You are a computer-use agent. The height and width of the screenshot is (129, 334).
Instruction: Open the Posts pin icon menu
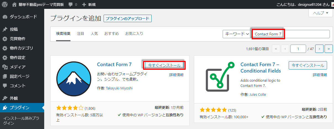click(5, 29)
